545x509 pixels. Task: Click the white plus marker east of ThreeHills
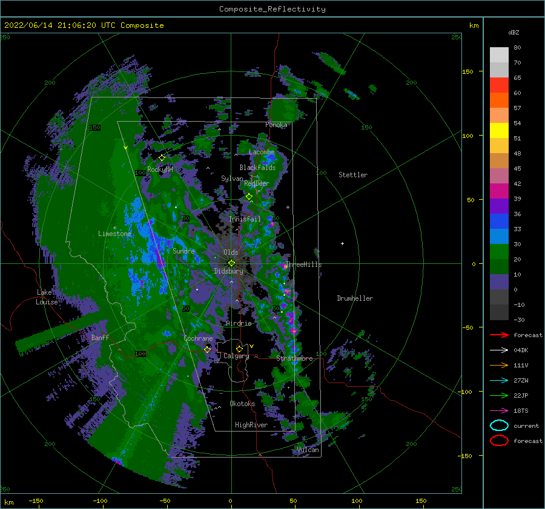click(x=342, y=243)
